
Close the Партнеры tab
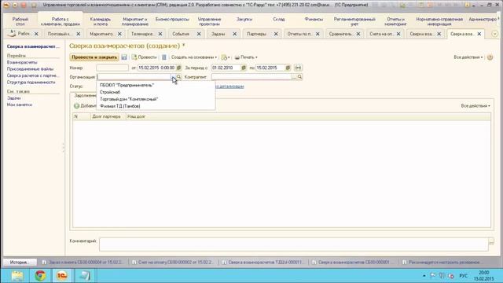(x=276, y=34)
